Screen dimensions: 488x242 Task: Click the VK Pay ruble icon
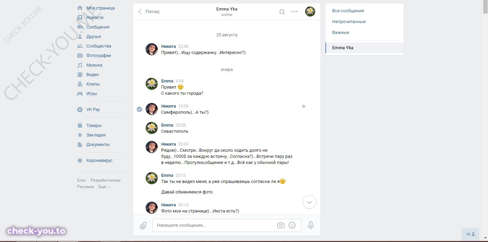[x=80, y=109]
